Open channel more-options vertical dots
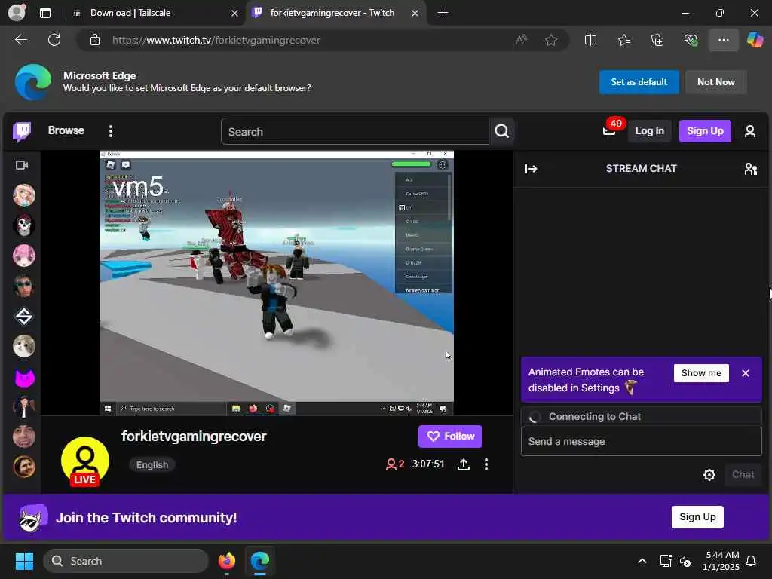Screen dimensions: 772x579 486,464
